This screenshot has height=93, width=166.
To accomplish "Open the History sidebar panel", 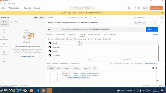I will (4, 60).
